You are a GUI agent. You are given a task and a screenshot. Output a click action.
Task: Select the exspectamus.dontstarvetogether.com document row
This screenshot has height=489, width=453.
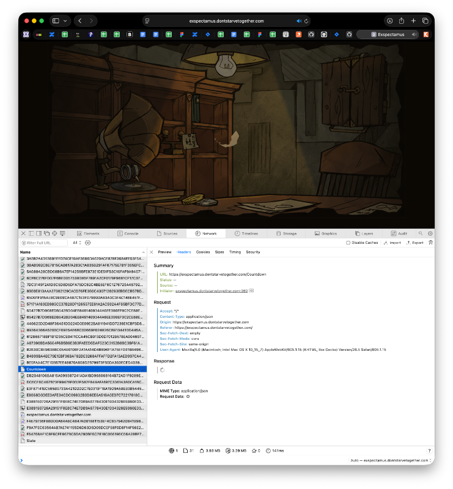[x=83, y=415]
